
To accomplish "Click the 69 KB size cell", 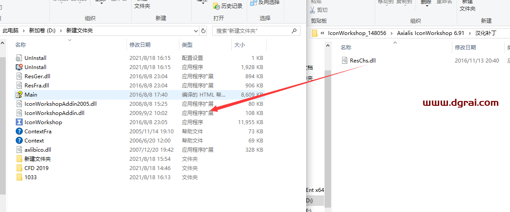I will [x=256, y=140].
